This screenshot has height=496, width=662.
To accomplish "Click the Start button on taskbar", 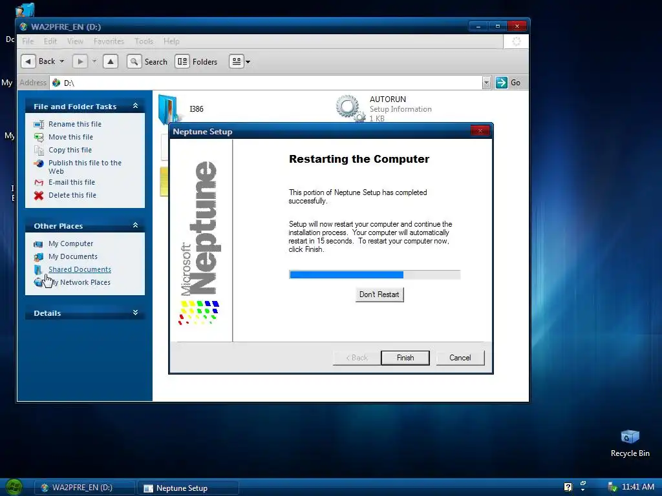I will pos(14,488).
